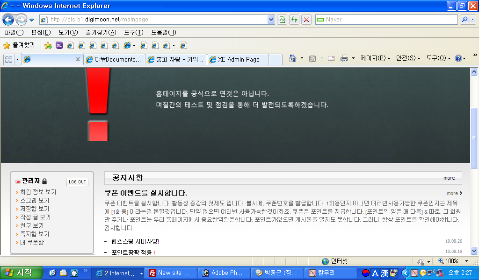Switch to the XE Admin Page tab
Screen dimensions: 479x280
[238, 59]
